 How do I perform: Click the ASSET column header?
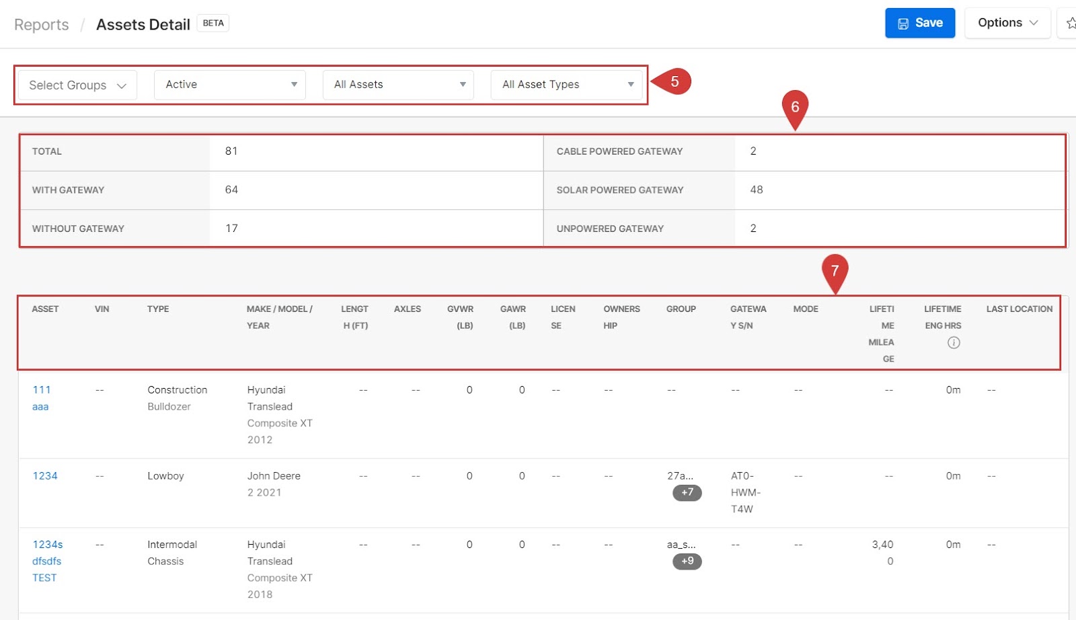pyautogui.click(x=45, y=309)
